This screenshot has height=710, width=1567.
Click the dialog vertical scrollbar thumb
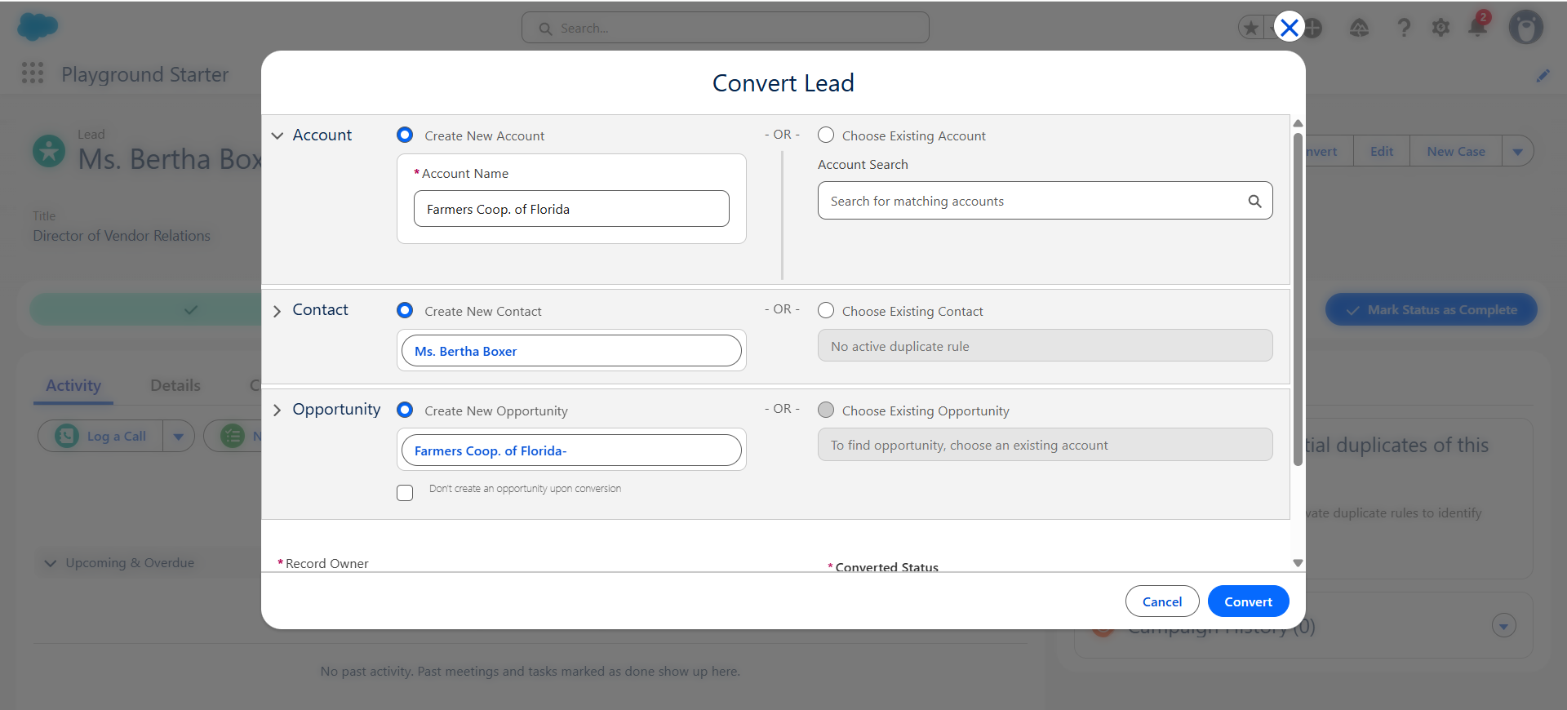pyautogui.click(x=1298, y=299)
